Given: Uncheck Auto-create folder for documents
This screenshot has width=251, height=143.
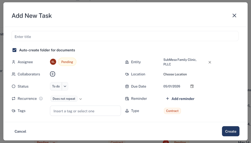Looking at the screenshot, I should click(14, 50).
